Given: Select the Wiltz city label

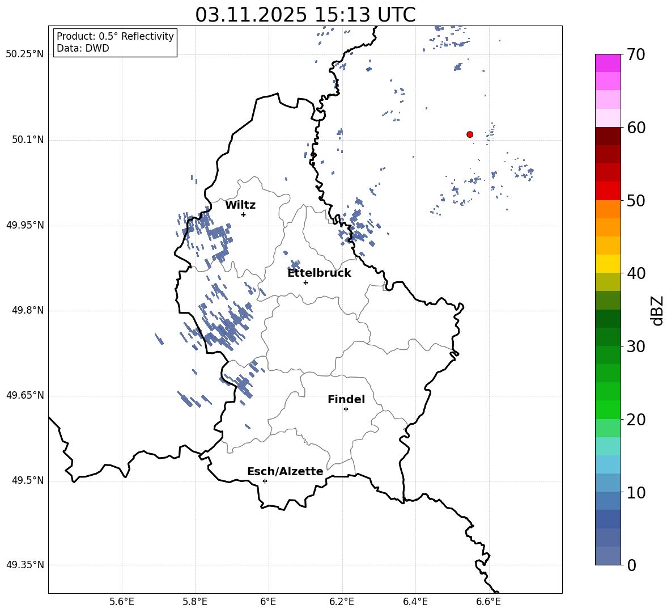Looking at the screenshot, I should pos(240,205).
